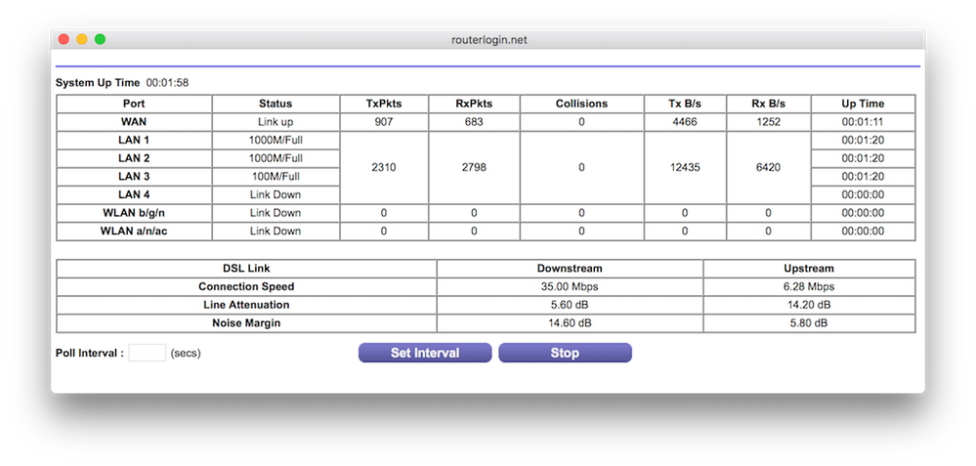The width and height of the screenshot is (976, 466).
Task: Select downstream noise margin 14.60 dB
Action: pyautogui.click(x=570, y=323)
